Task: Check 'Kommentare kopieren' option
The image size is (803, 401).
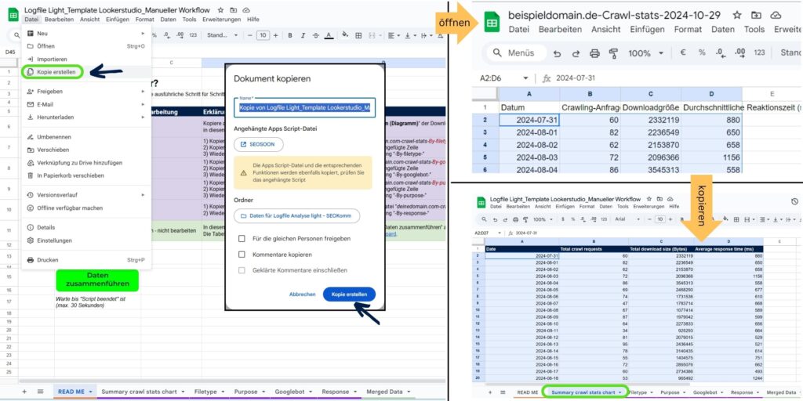Action: coord(242,255)
